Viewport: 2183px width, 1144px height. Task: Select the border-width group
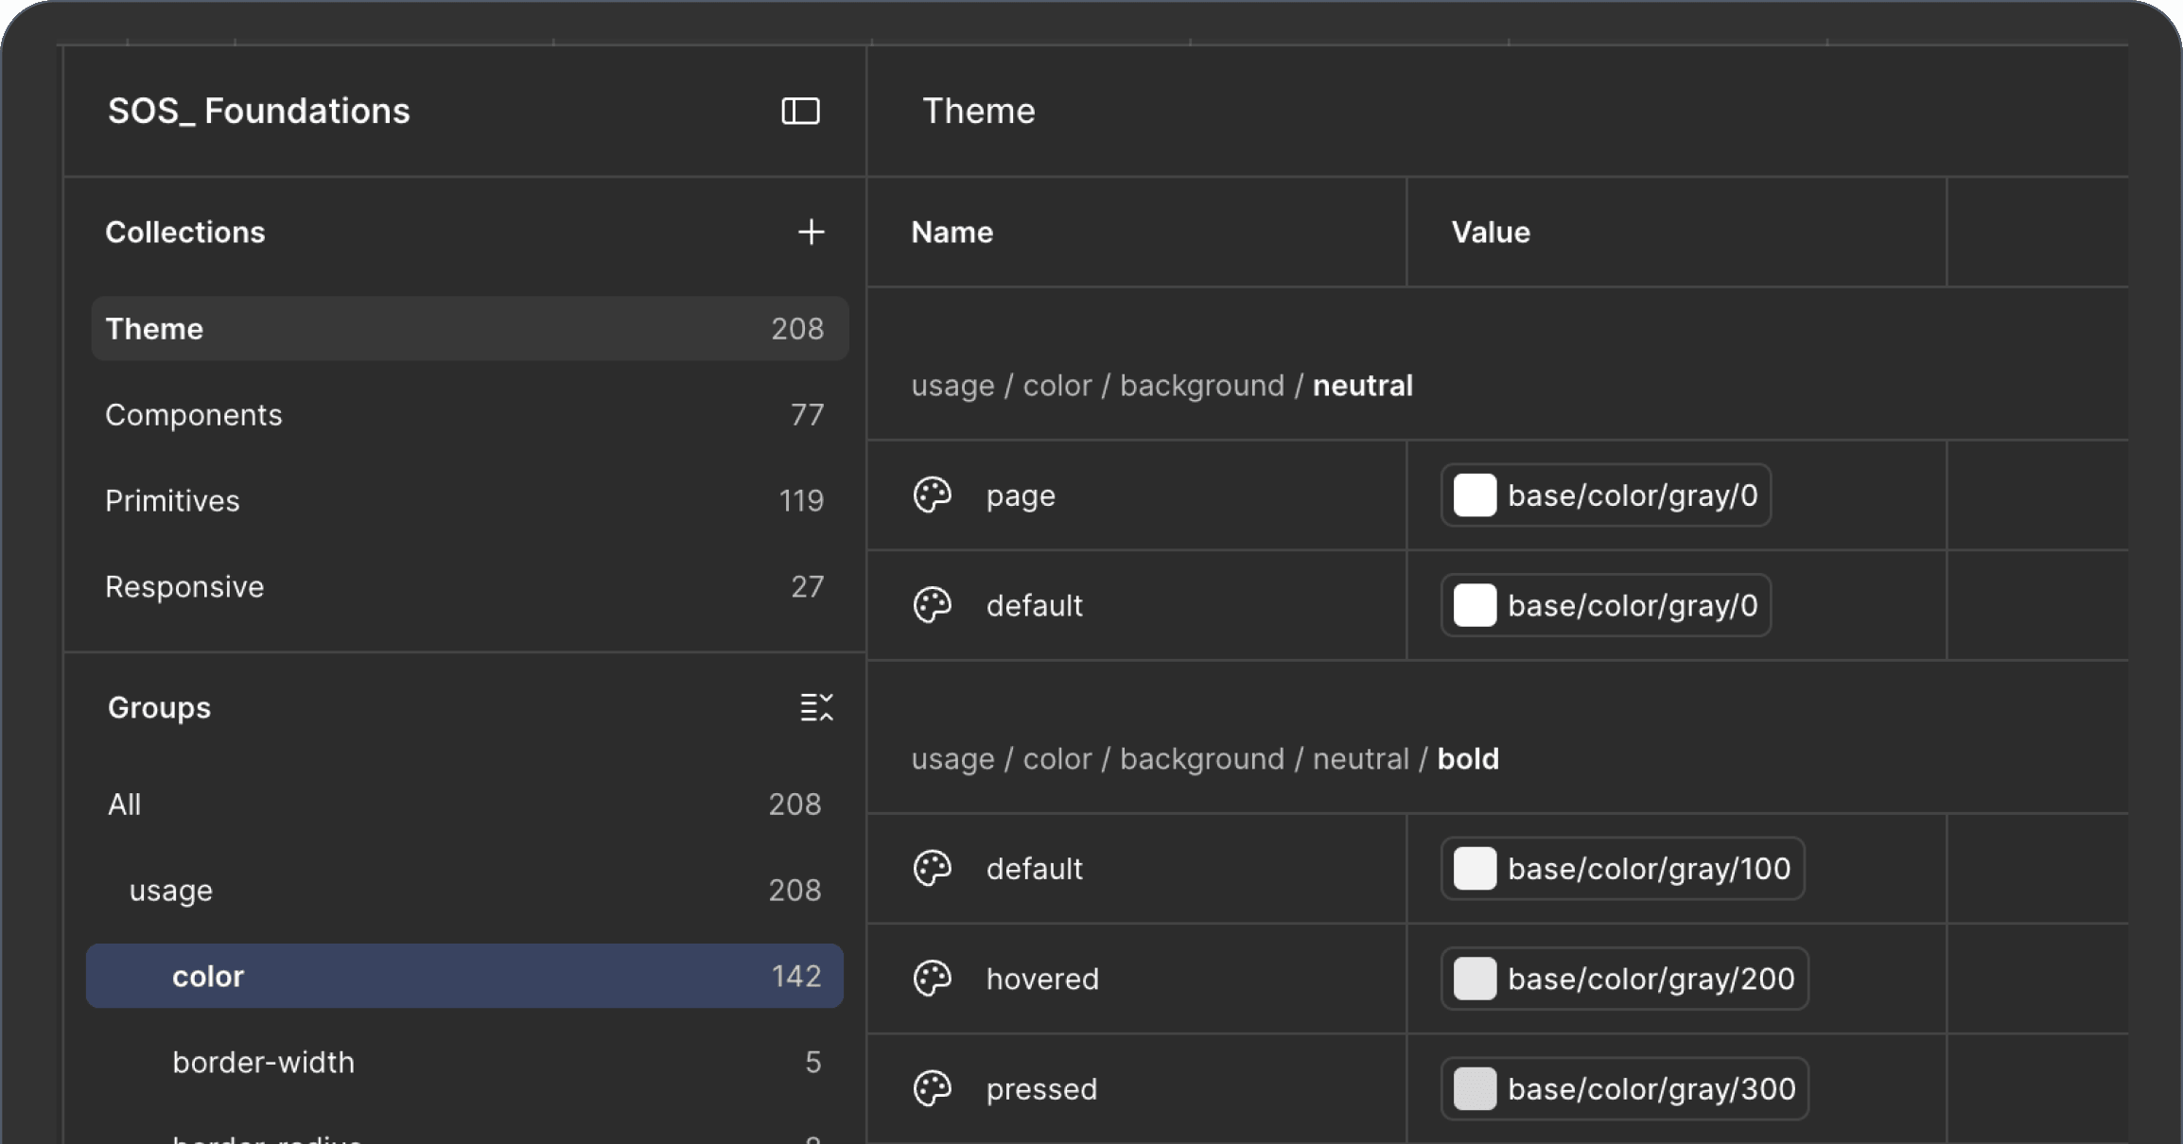pos(464,1062)
